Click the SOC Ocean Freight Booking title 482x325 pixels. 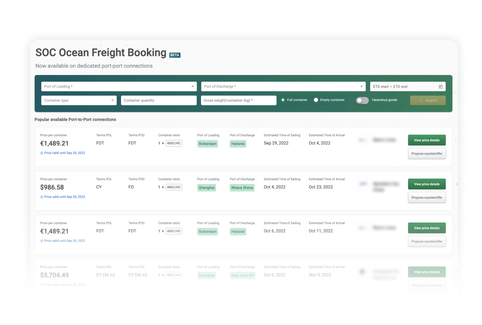[101, 52]
